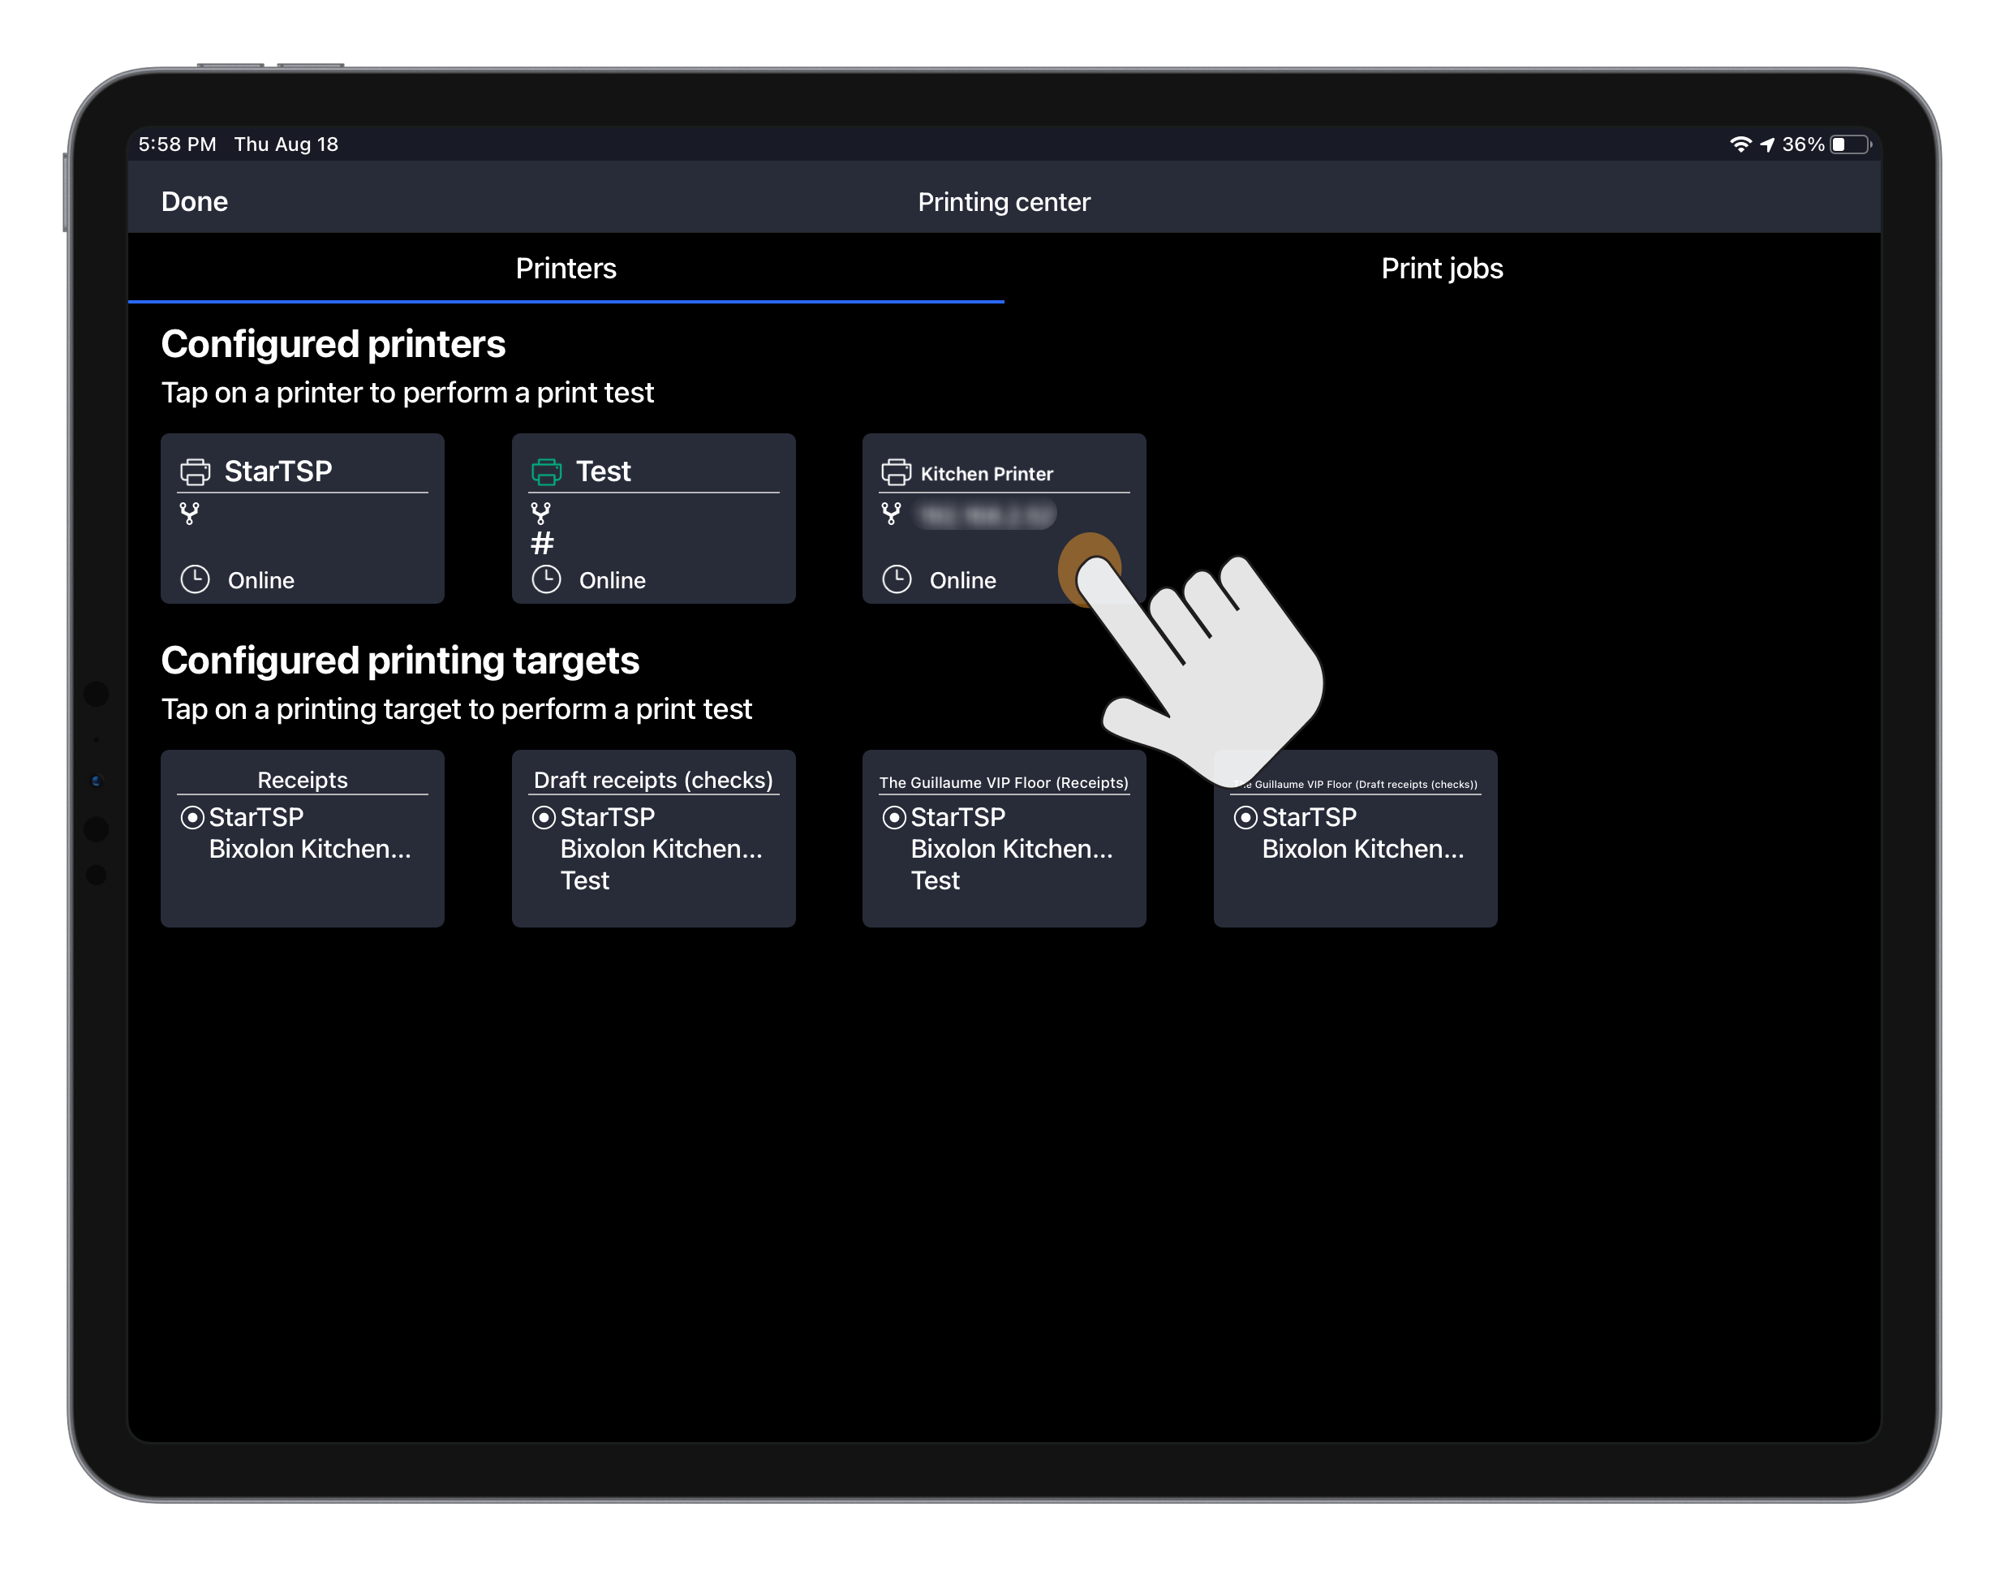The image size is (2009, 1571).
Task: Open the Printers tab
Action: click(566, 269)
